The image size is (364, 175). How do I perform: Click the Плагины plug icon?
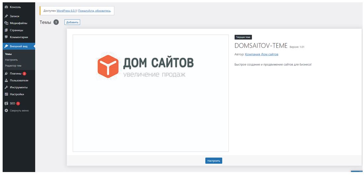pyautogui.click(x=6, y=74)
